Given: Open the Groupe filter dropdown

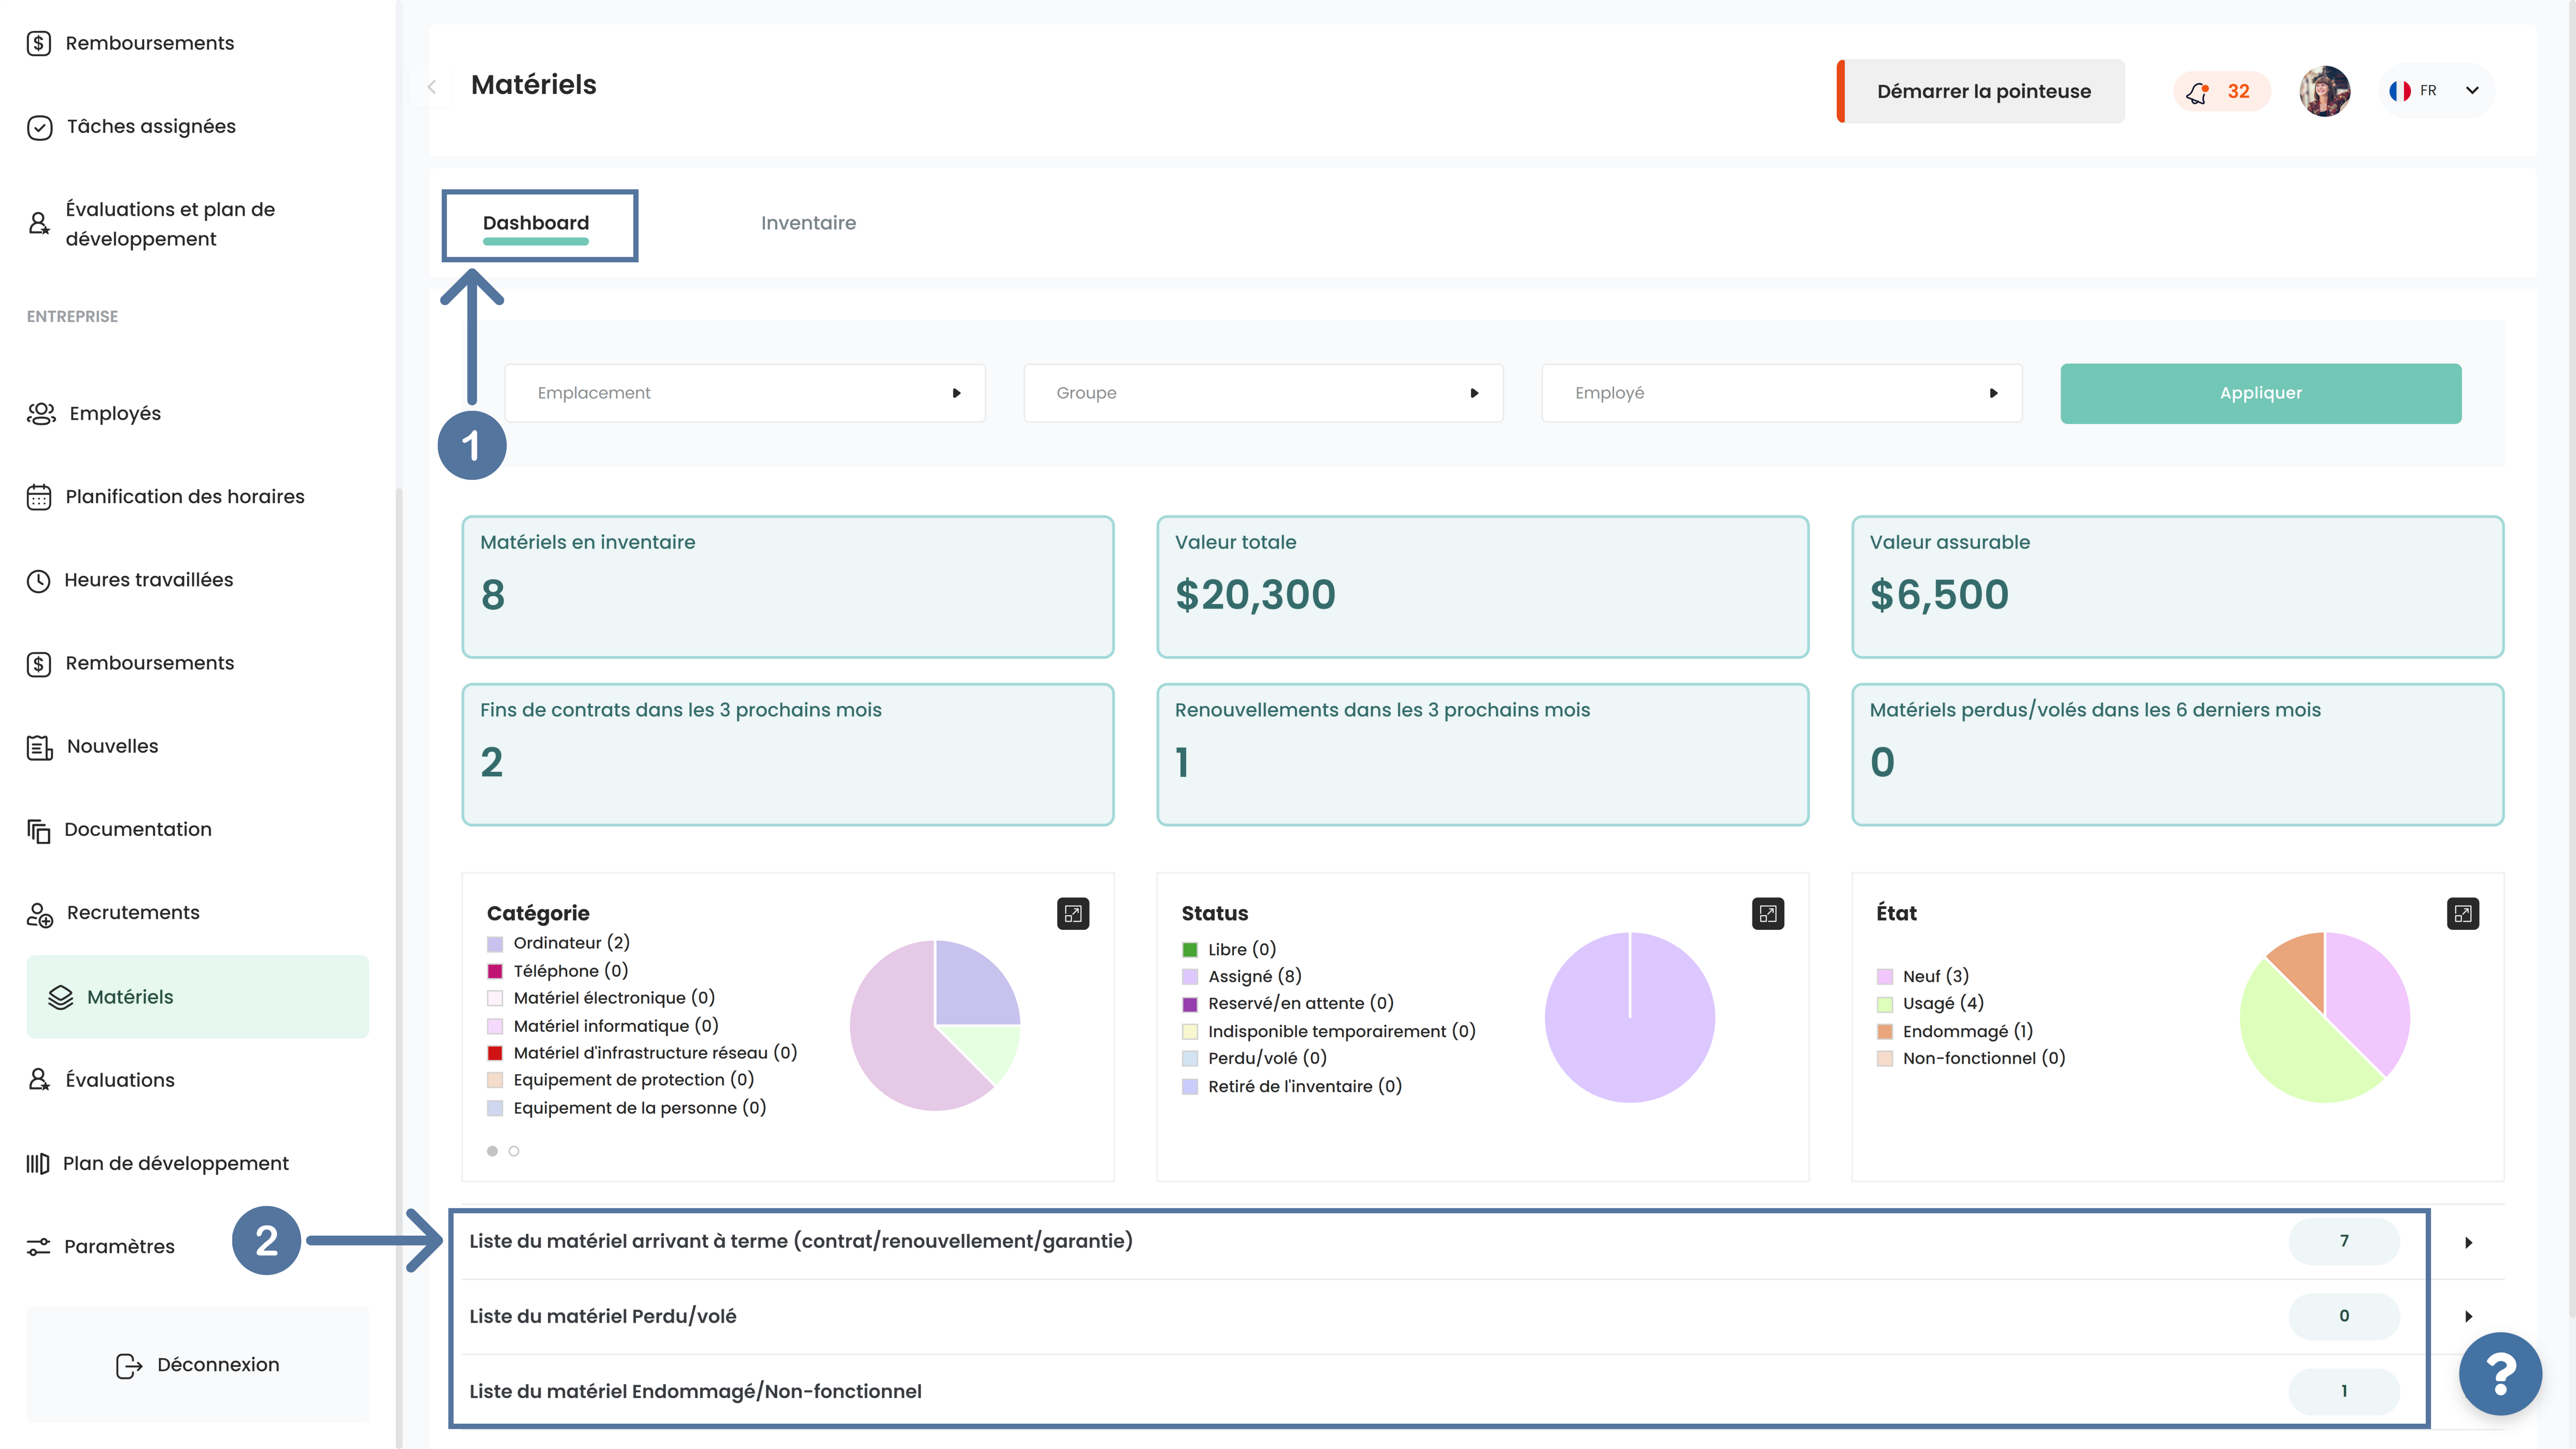Looking at the screenshot, I should click(1263, 393).
